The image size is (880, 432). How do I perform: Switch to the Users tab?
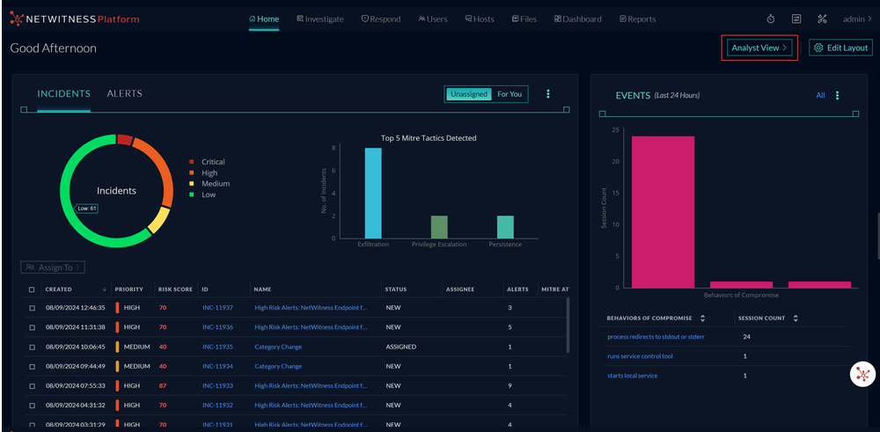(433, 19)
